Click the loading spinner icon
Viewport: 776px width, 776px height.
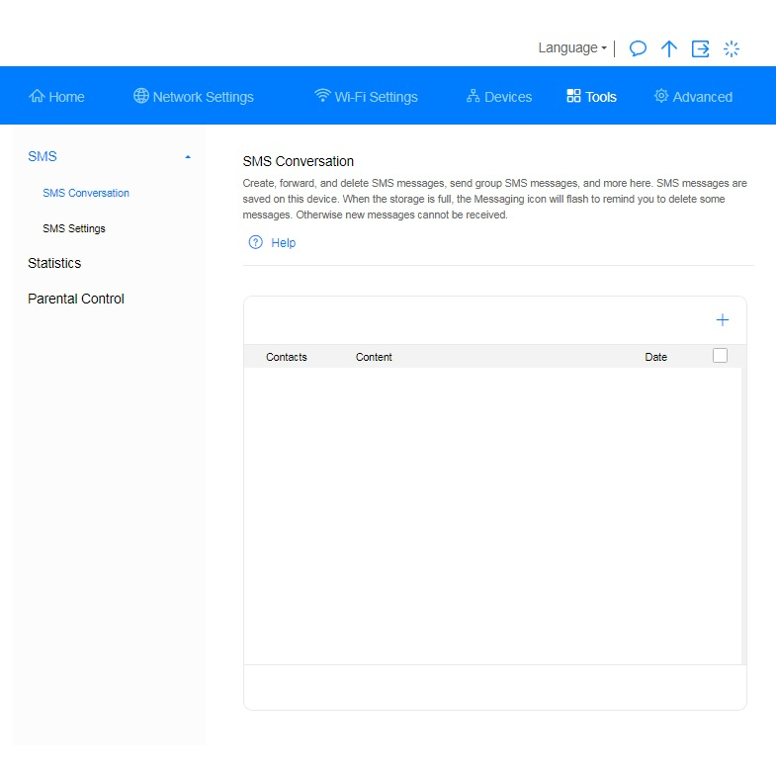[x=732, y=48]
